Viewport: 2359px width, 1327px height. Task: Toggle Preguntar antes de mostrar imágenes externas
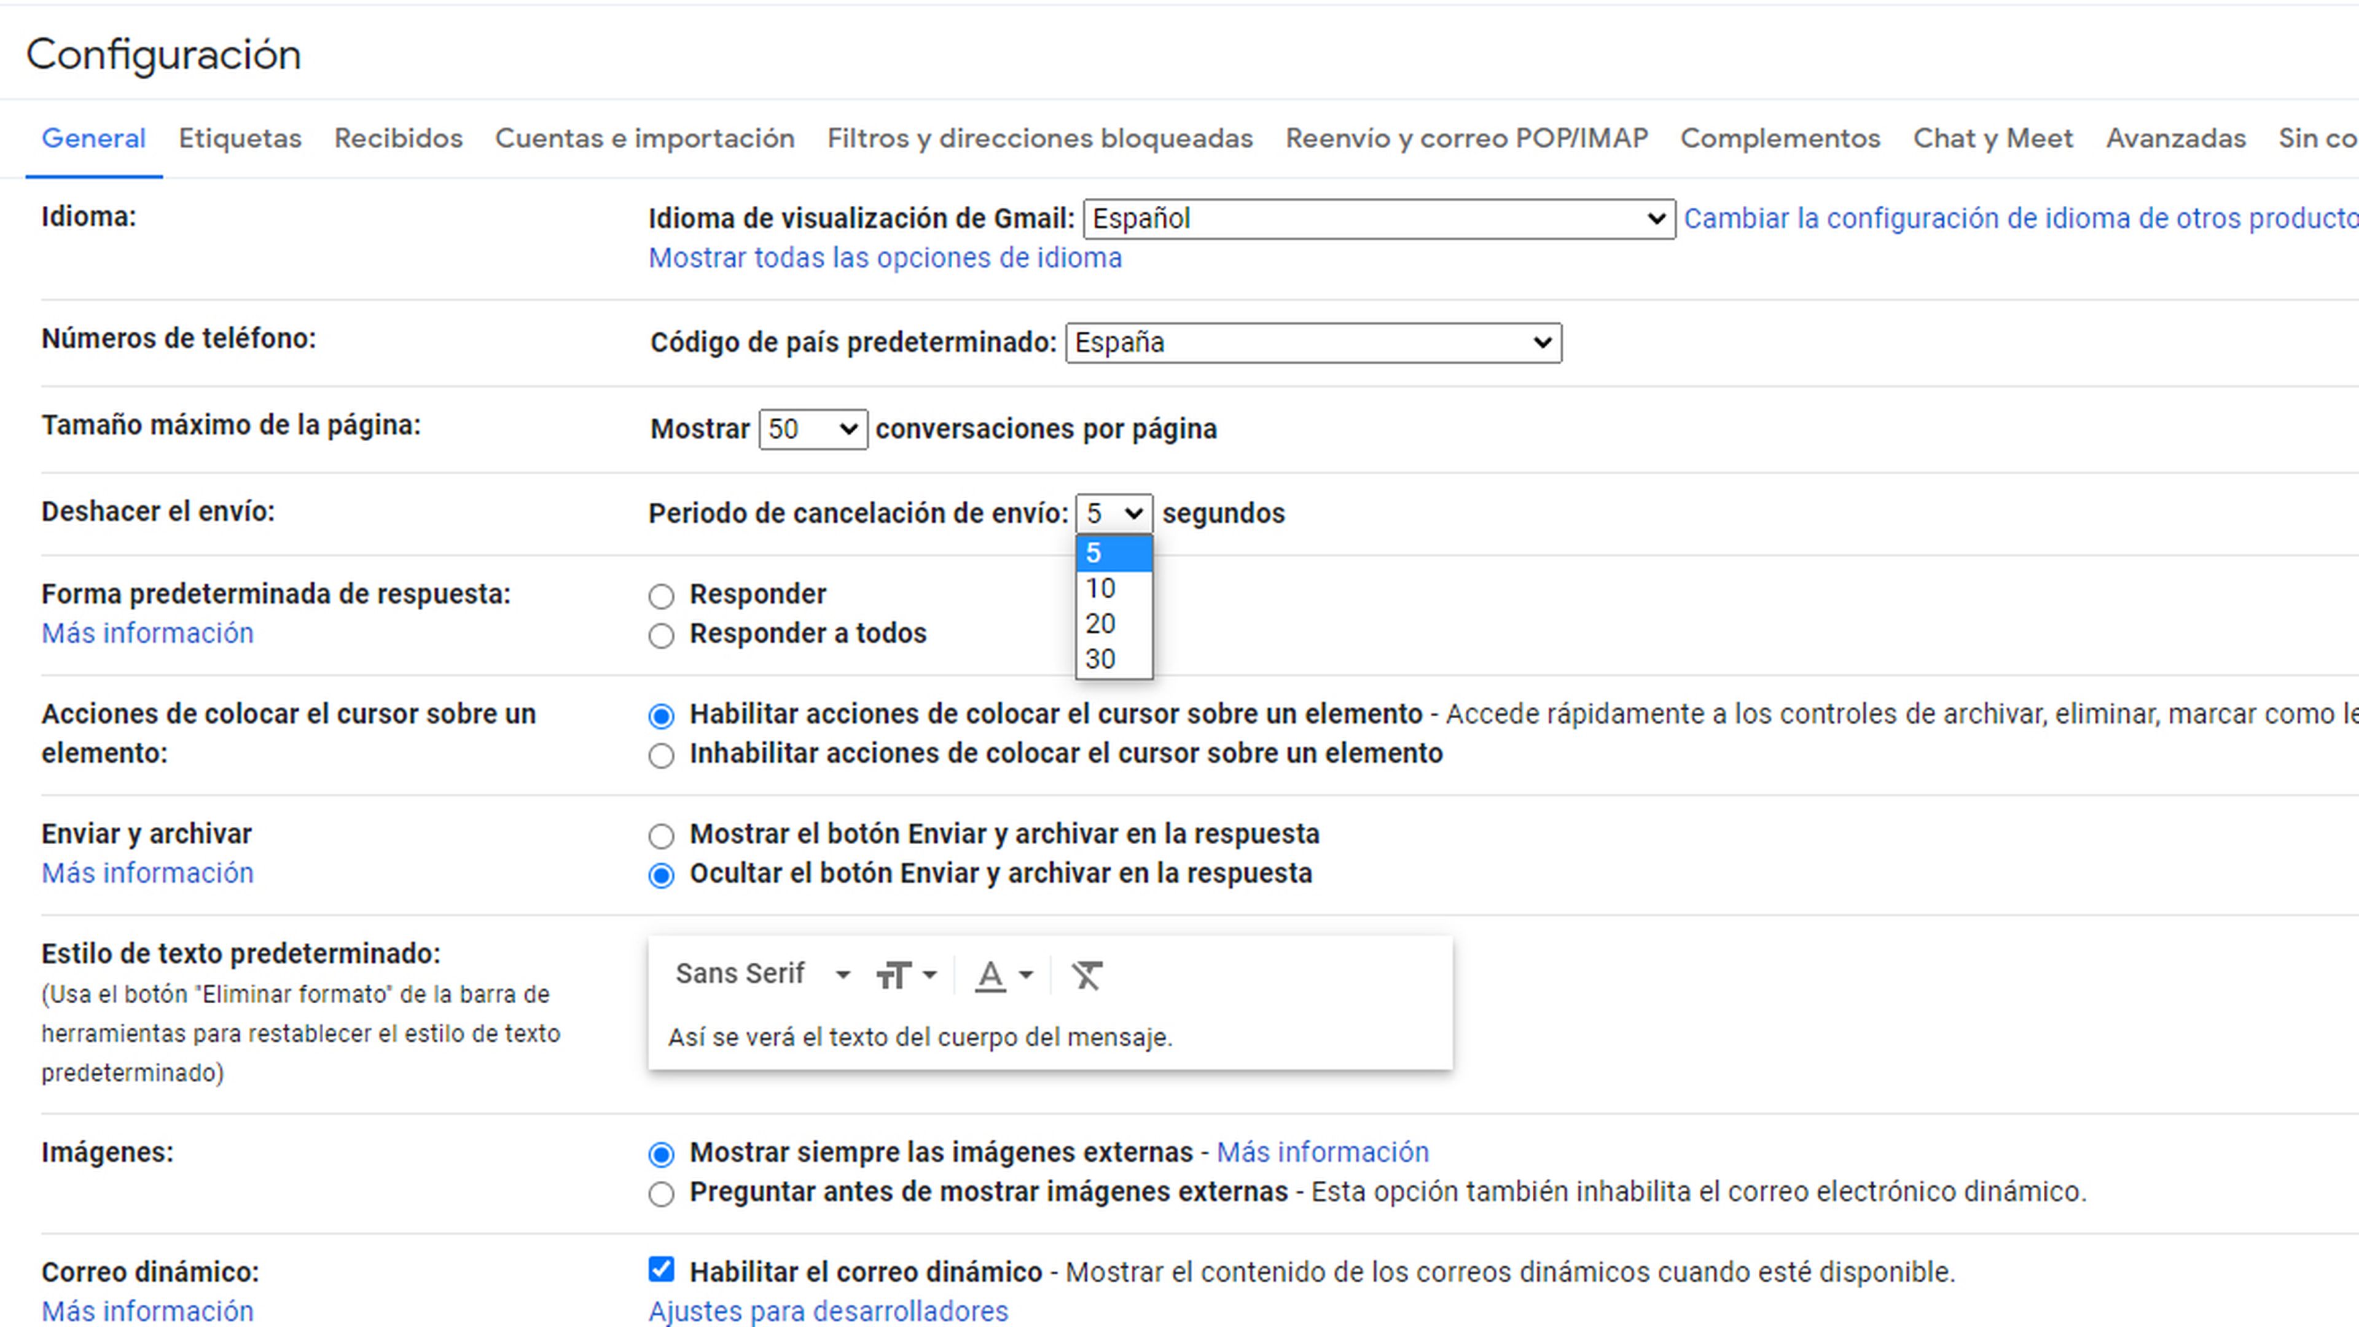click(661, 1192)
